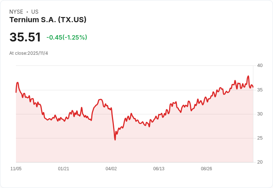Click the 30 price axis label
This screenshot has height=188, width=273.
(x=260, y=114)
